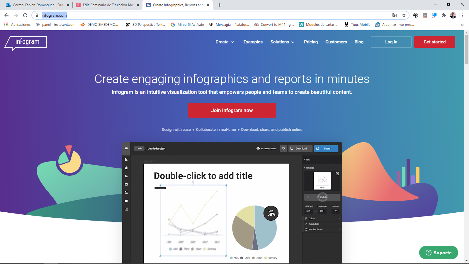Viewport: 469px width, 264px height.
Task: Click the Untitled project name in preview
Action: (157, 148)
